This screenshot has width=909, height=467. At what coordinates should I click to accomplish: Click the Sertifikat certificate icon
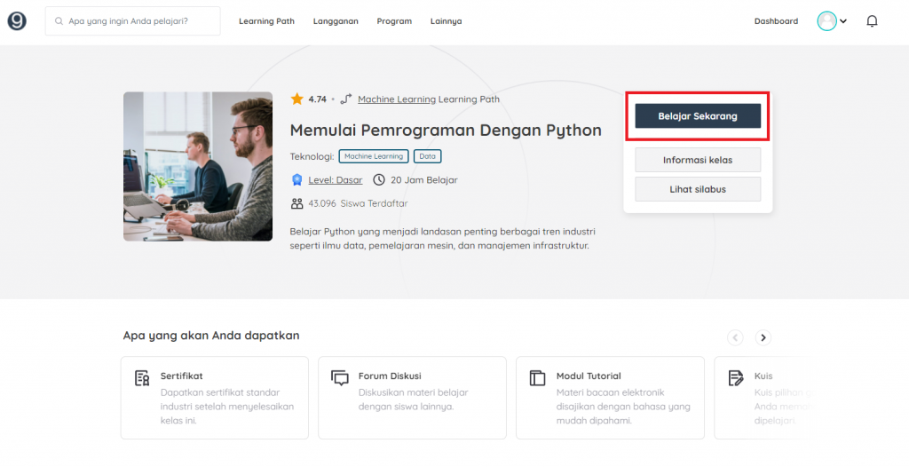click(142, 378)
